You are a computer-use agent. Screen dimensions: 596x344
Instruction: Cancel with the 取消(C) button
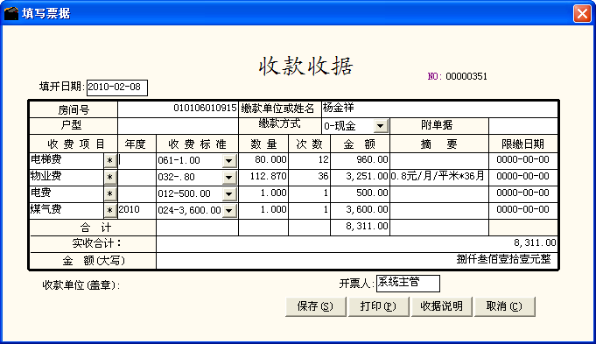[504, 306]
